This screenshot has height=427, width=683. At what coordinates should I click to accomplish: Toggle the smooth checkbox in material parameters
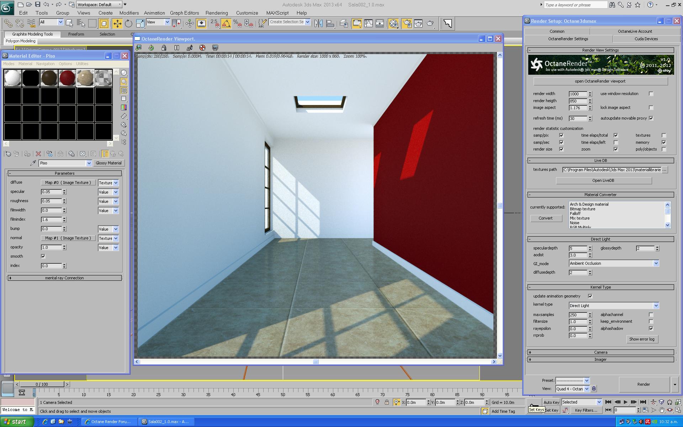click(x=43, y=256)
